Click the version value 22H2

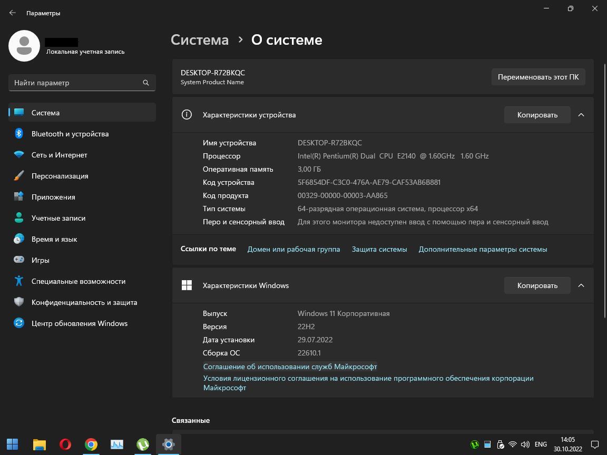tap(306, 327)
